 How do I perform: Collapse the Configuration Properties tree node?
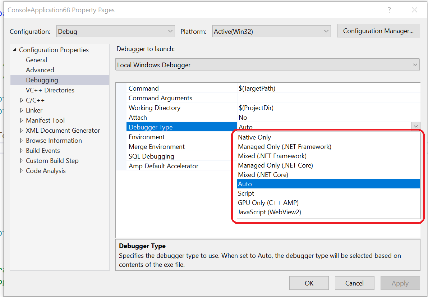pos(15,50)
